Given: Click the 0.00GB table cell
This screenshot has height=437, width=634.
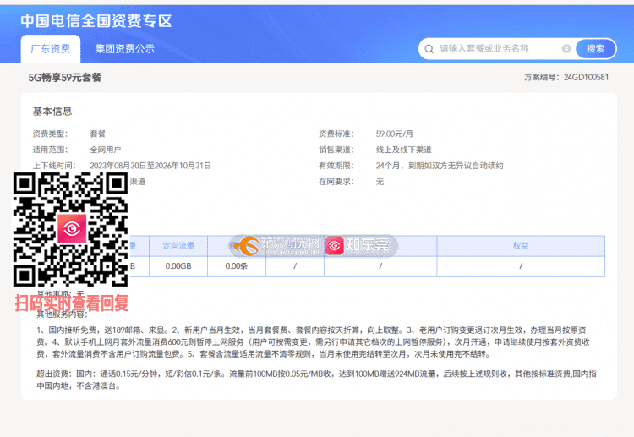Looking at the screenshot, I should pos(178,266).
